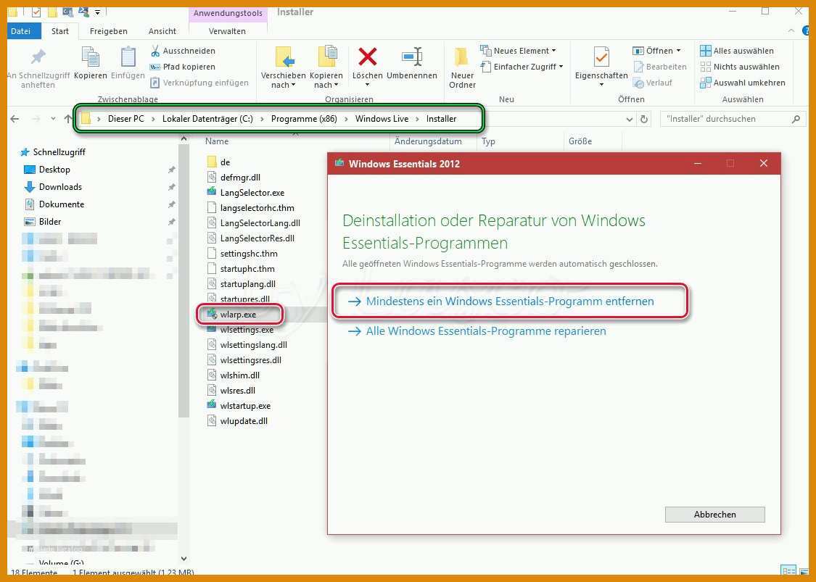Click the Kopieren clipboard icon
Viewport: 816px width, 582px height.
point(91,57)
